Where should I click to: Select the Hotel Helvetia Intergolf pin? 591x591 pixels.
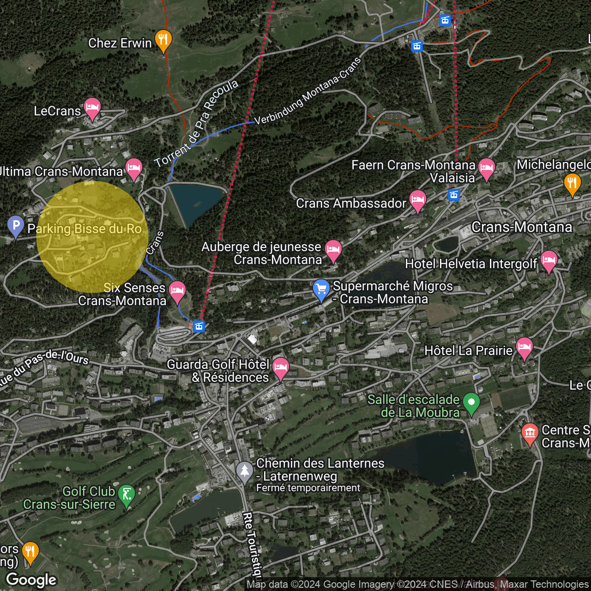pos(549,260)
